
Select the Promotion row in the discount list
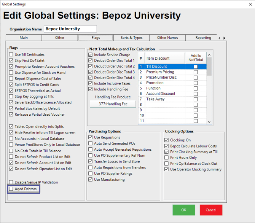[x=155, y=83]
